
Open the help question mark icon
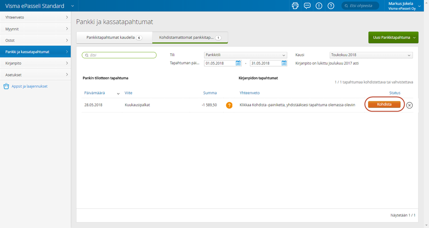point(331,6)
